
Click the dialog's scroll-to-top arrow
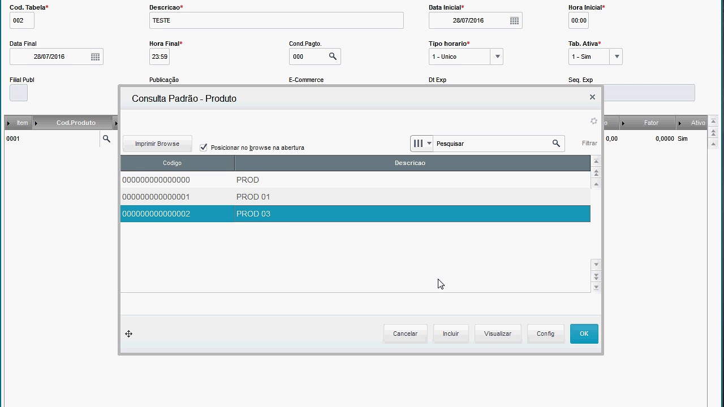pos(596,162)
